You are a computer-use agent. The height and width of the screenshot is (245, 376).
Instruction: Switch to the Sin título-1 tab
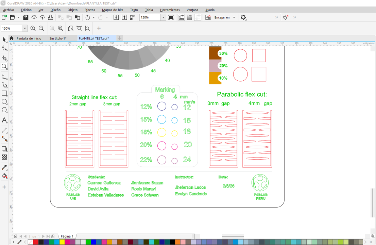click(x=58, y=38)
